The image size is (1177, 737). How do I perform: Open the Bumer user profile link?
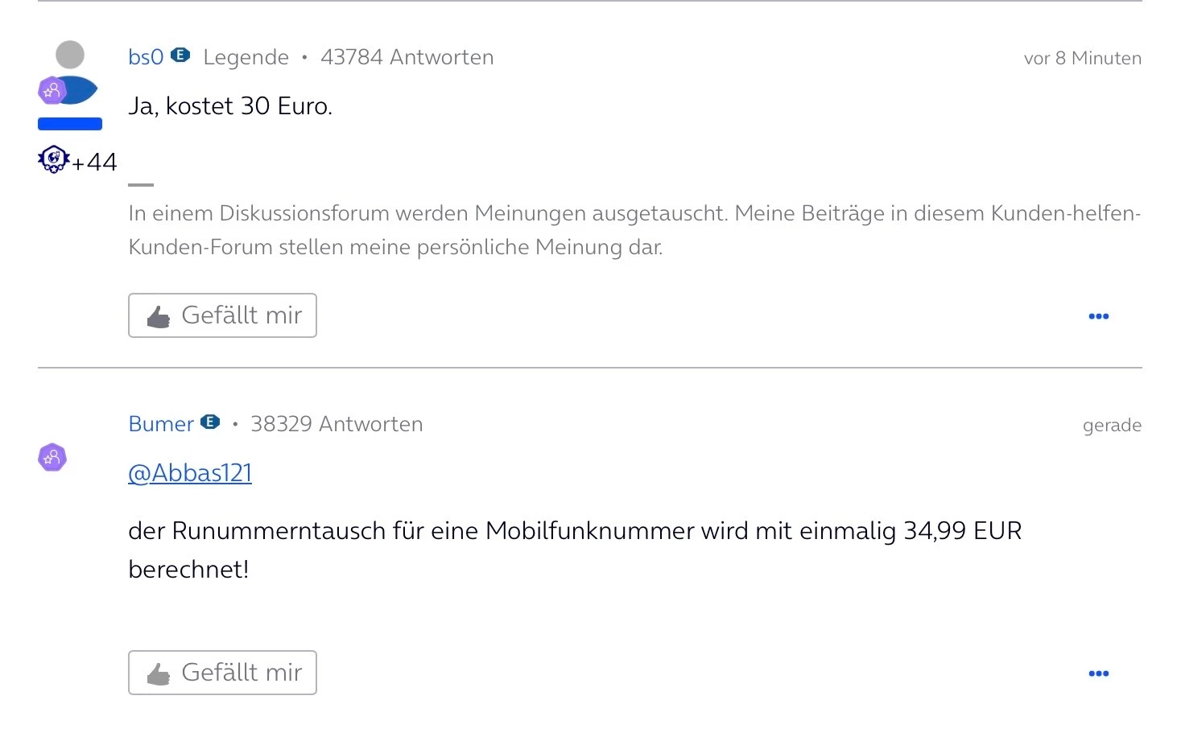tap(161, 424)
